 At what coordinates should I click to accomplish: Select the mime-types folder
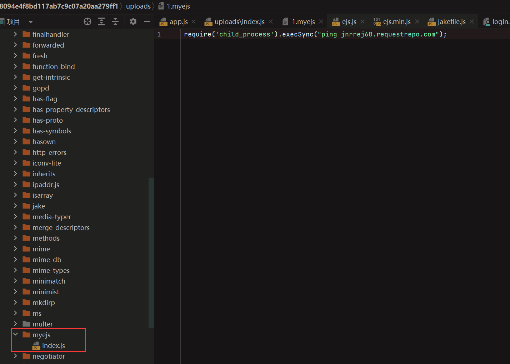[x=51, y=270]
